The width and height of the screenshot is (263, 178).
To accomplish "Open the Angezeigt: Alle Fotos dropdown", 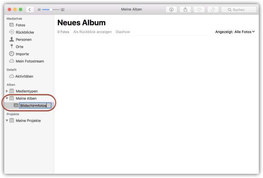I will tap(235, 32).
